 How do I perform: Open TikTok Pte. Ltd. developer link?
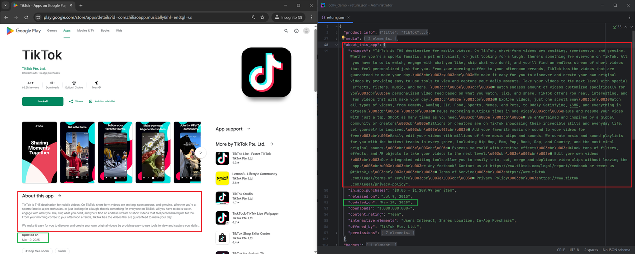pyautogui.click(x=34, y=69)
